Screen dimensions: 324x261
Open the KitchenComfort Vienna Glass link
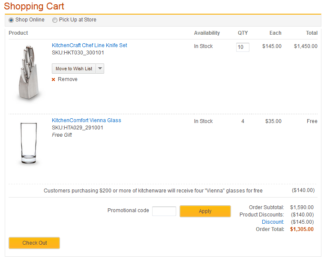coord(86,120)
